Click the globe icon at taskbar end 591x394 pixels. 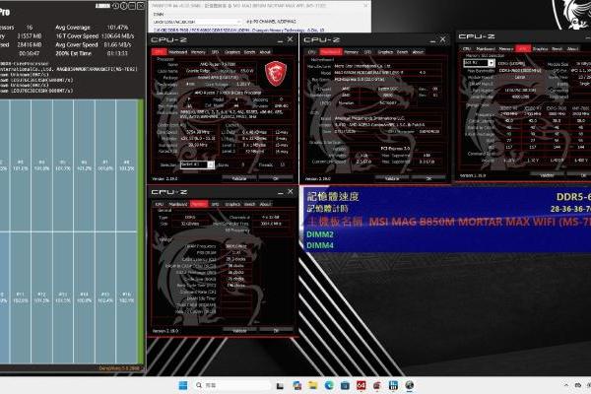(410, 385)
